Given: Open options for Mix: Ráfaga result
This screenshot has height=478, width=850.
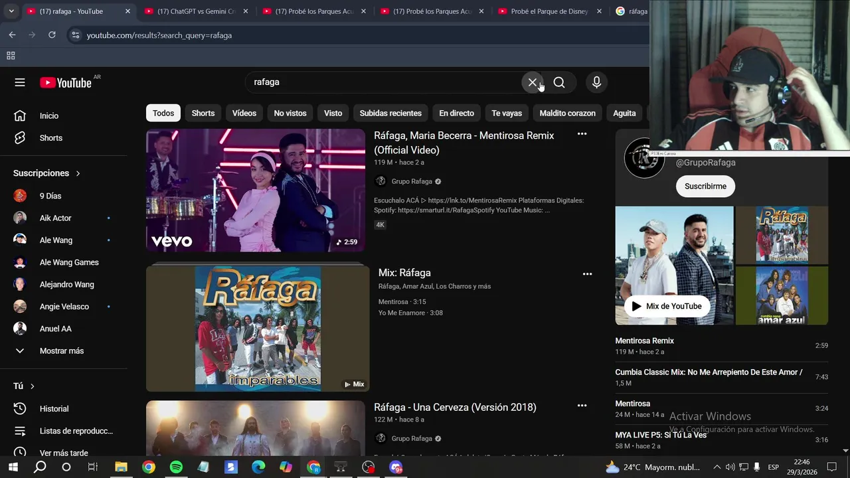Looking at the screenshot, I should [587, 274].
